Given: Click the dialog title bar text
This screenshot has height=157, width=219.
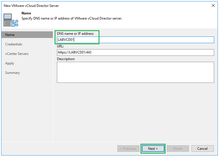Looking at the screenshot, I should click(x=31, y=5).
